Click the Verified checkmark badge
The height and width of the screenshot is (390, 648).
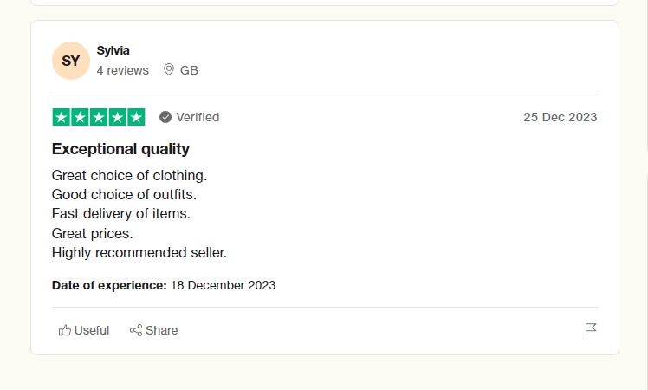pos(165,117)
